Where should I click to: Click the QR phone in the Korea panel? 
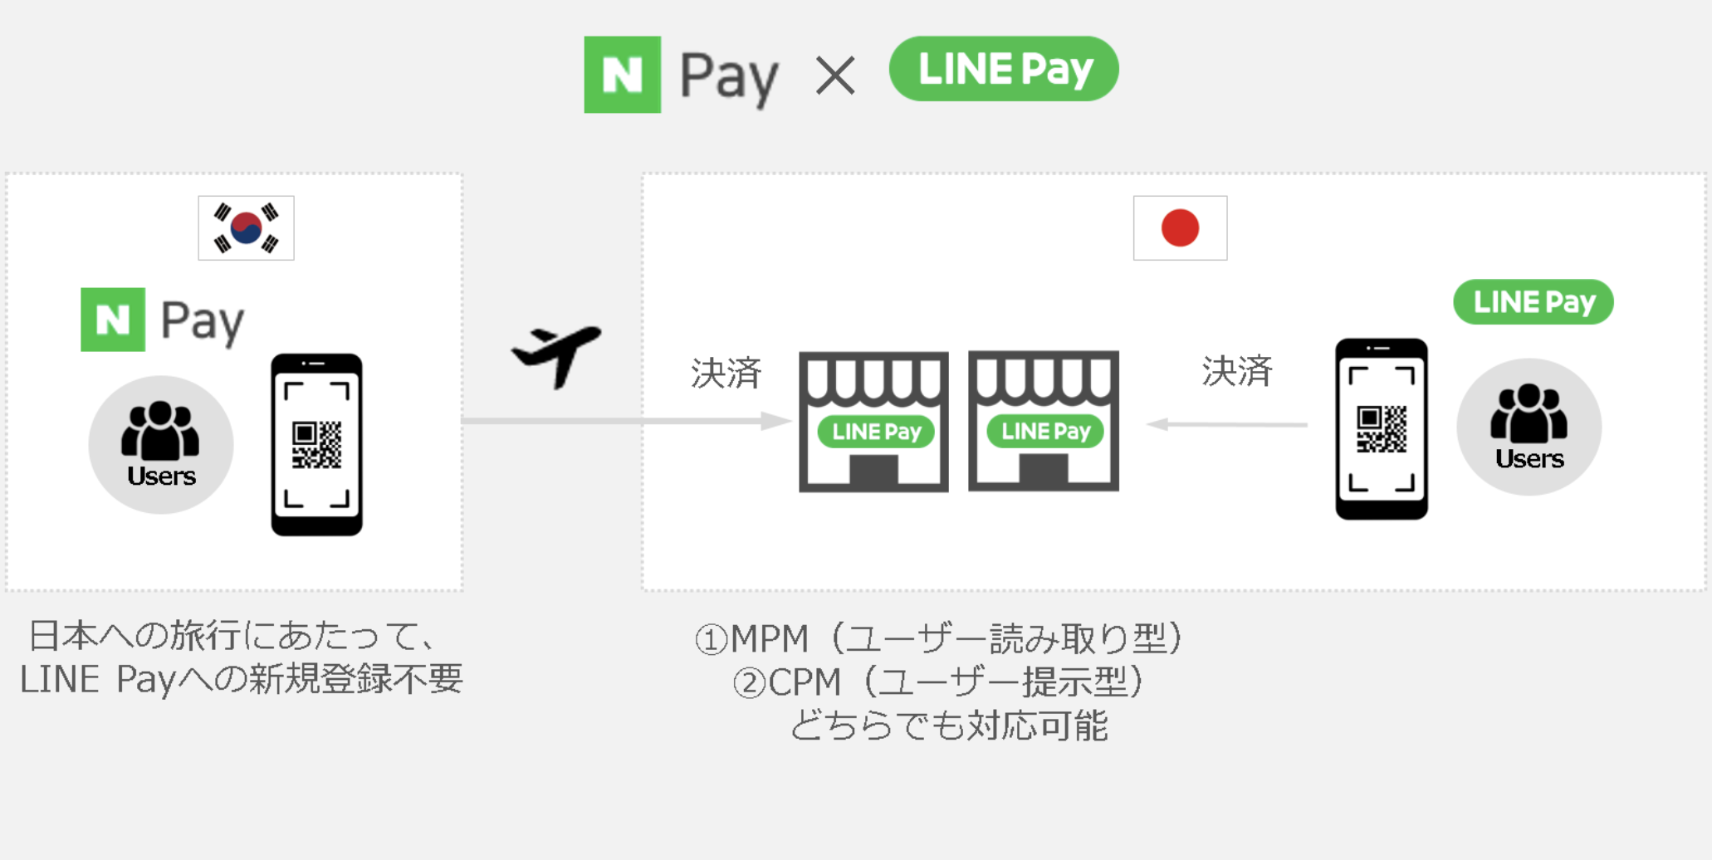tap(316, 445)
